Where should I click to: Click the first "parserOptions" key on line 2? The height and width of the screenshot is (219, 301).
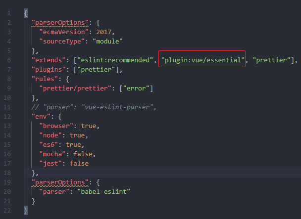(x=60, y=23)
